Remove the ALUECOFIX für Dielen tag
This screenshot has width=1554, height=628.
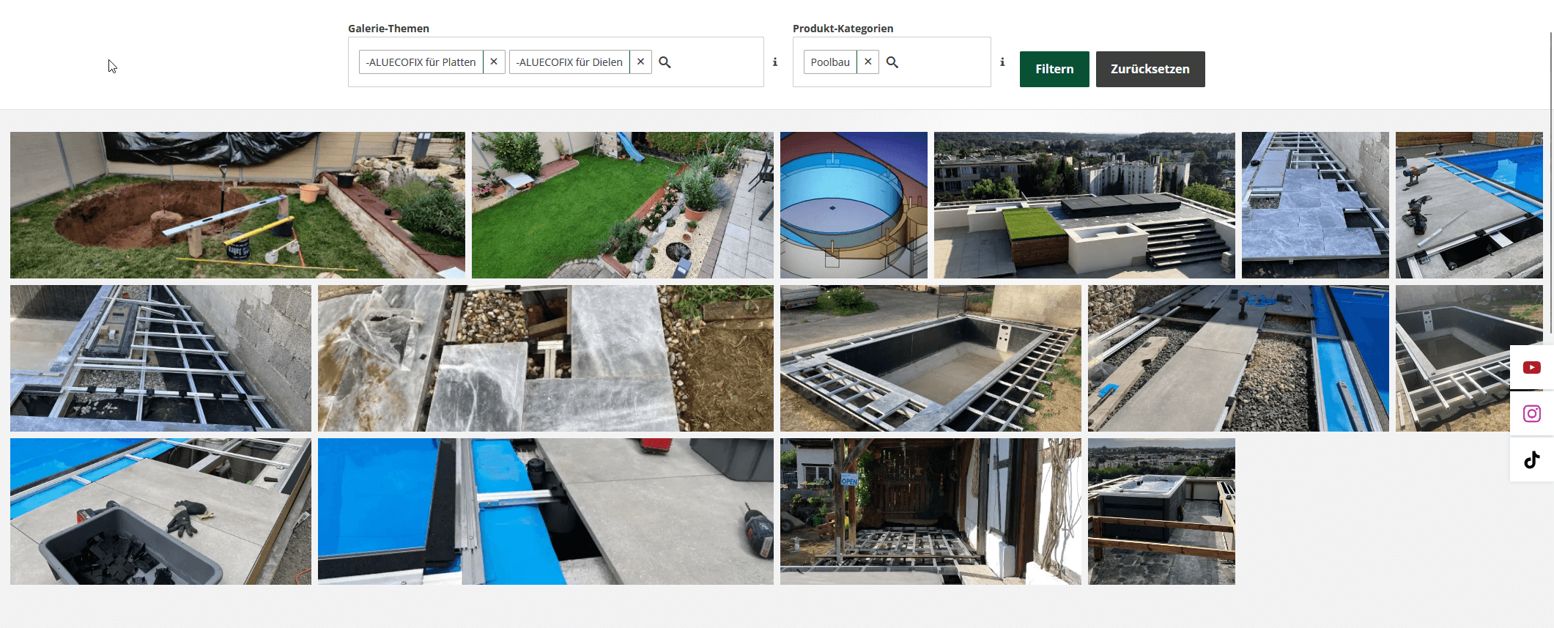point(640,62)
